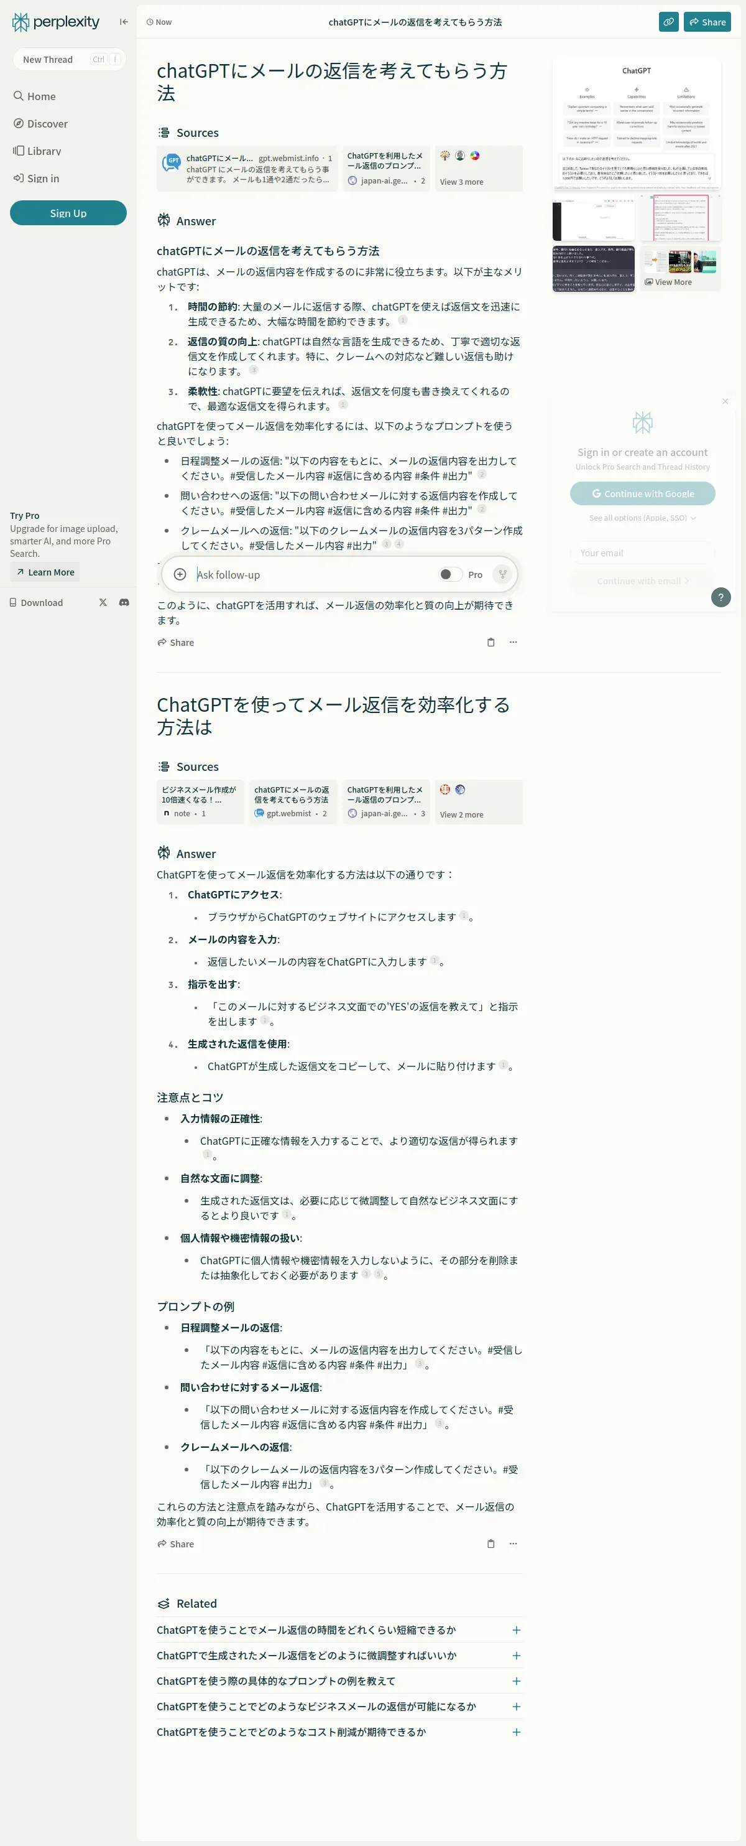Click View 3 more sources

(479, 169)
